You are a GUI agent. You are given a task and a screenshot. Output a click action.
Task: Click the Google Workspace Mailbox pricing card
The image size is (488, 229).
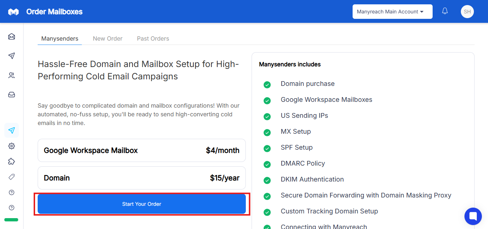click(x=142, y=150)
